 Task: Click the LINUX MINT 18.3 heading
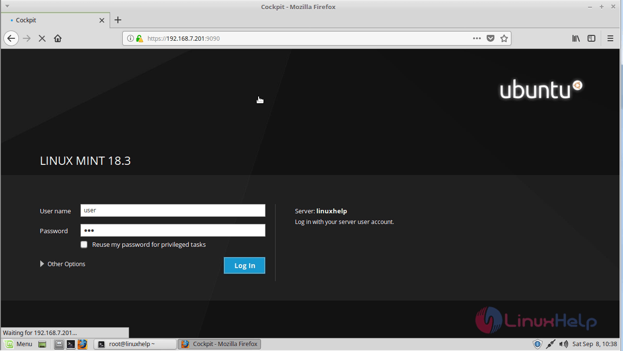tap(85, 161)
